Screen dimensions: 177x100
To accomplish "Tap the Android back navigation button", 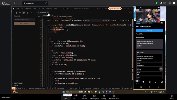I will pyautogui.click(x=158, y=87).
